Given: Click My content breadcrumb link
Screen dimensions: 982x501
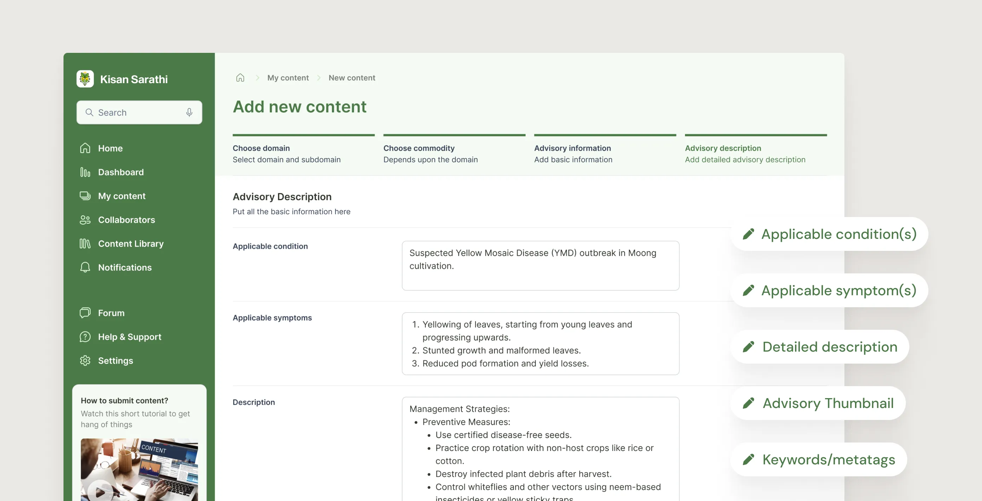Looking at the screenshot, I should pos(288,78).
